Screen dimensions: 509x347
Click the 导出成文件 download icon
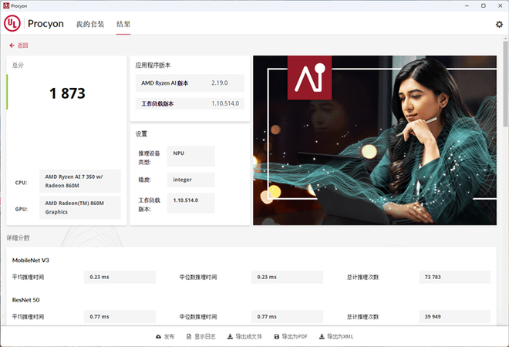(230, 337)
